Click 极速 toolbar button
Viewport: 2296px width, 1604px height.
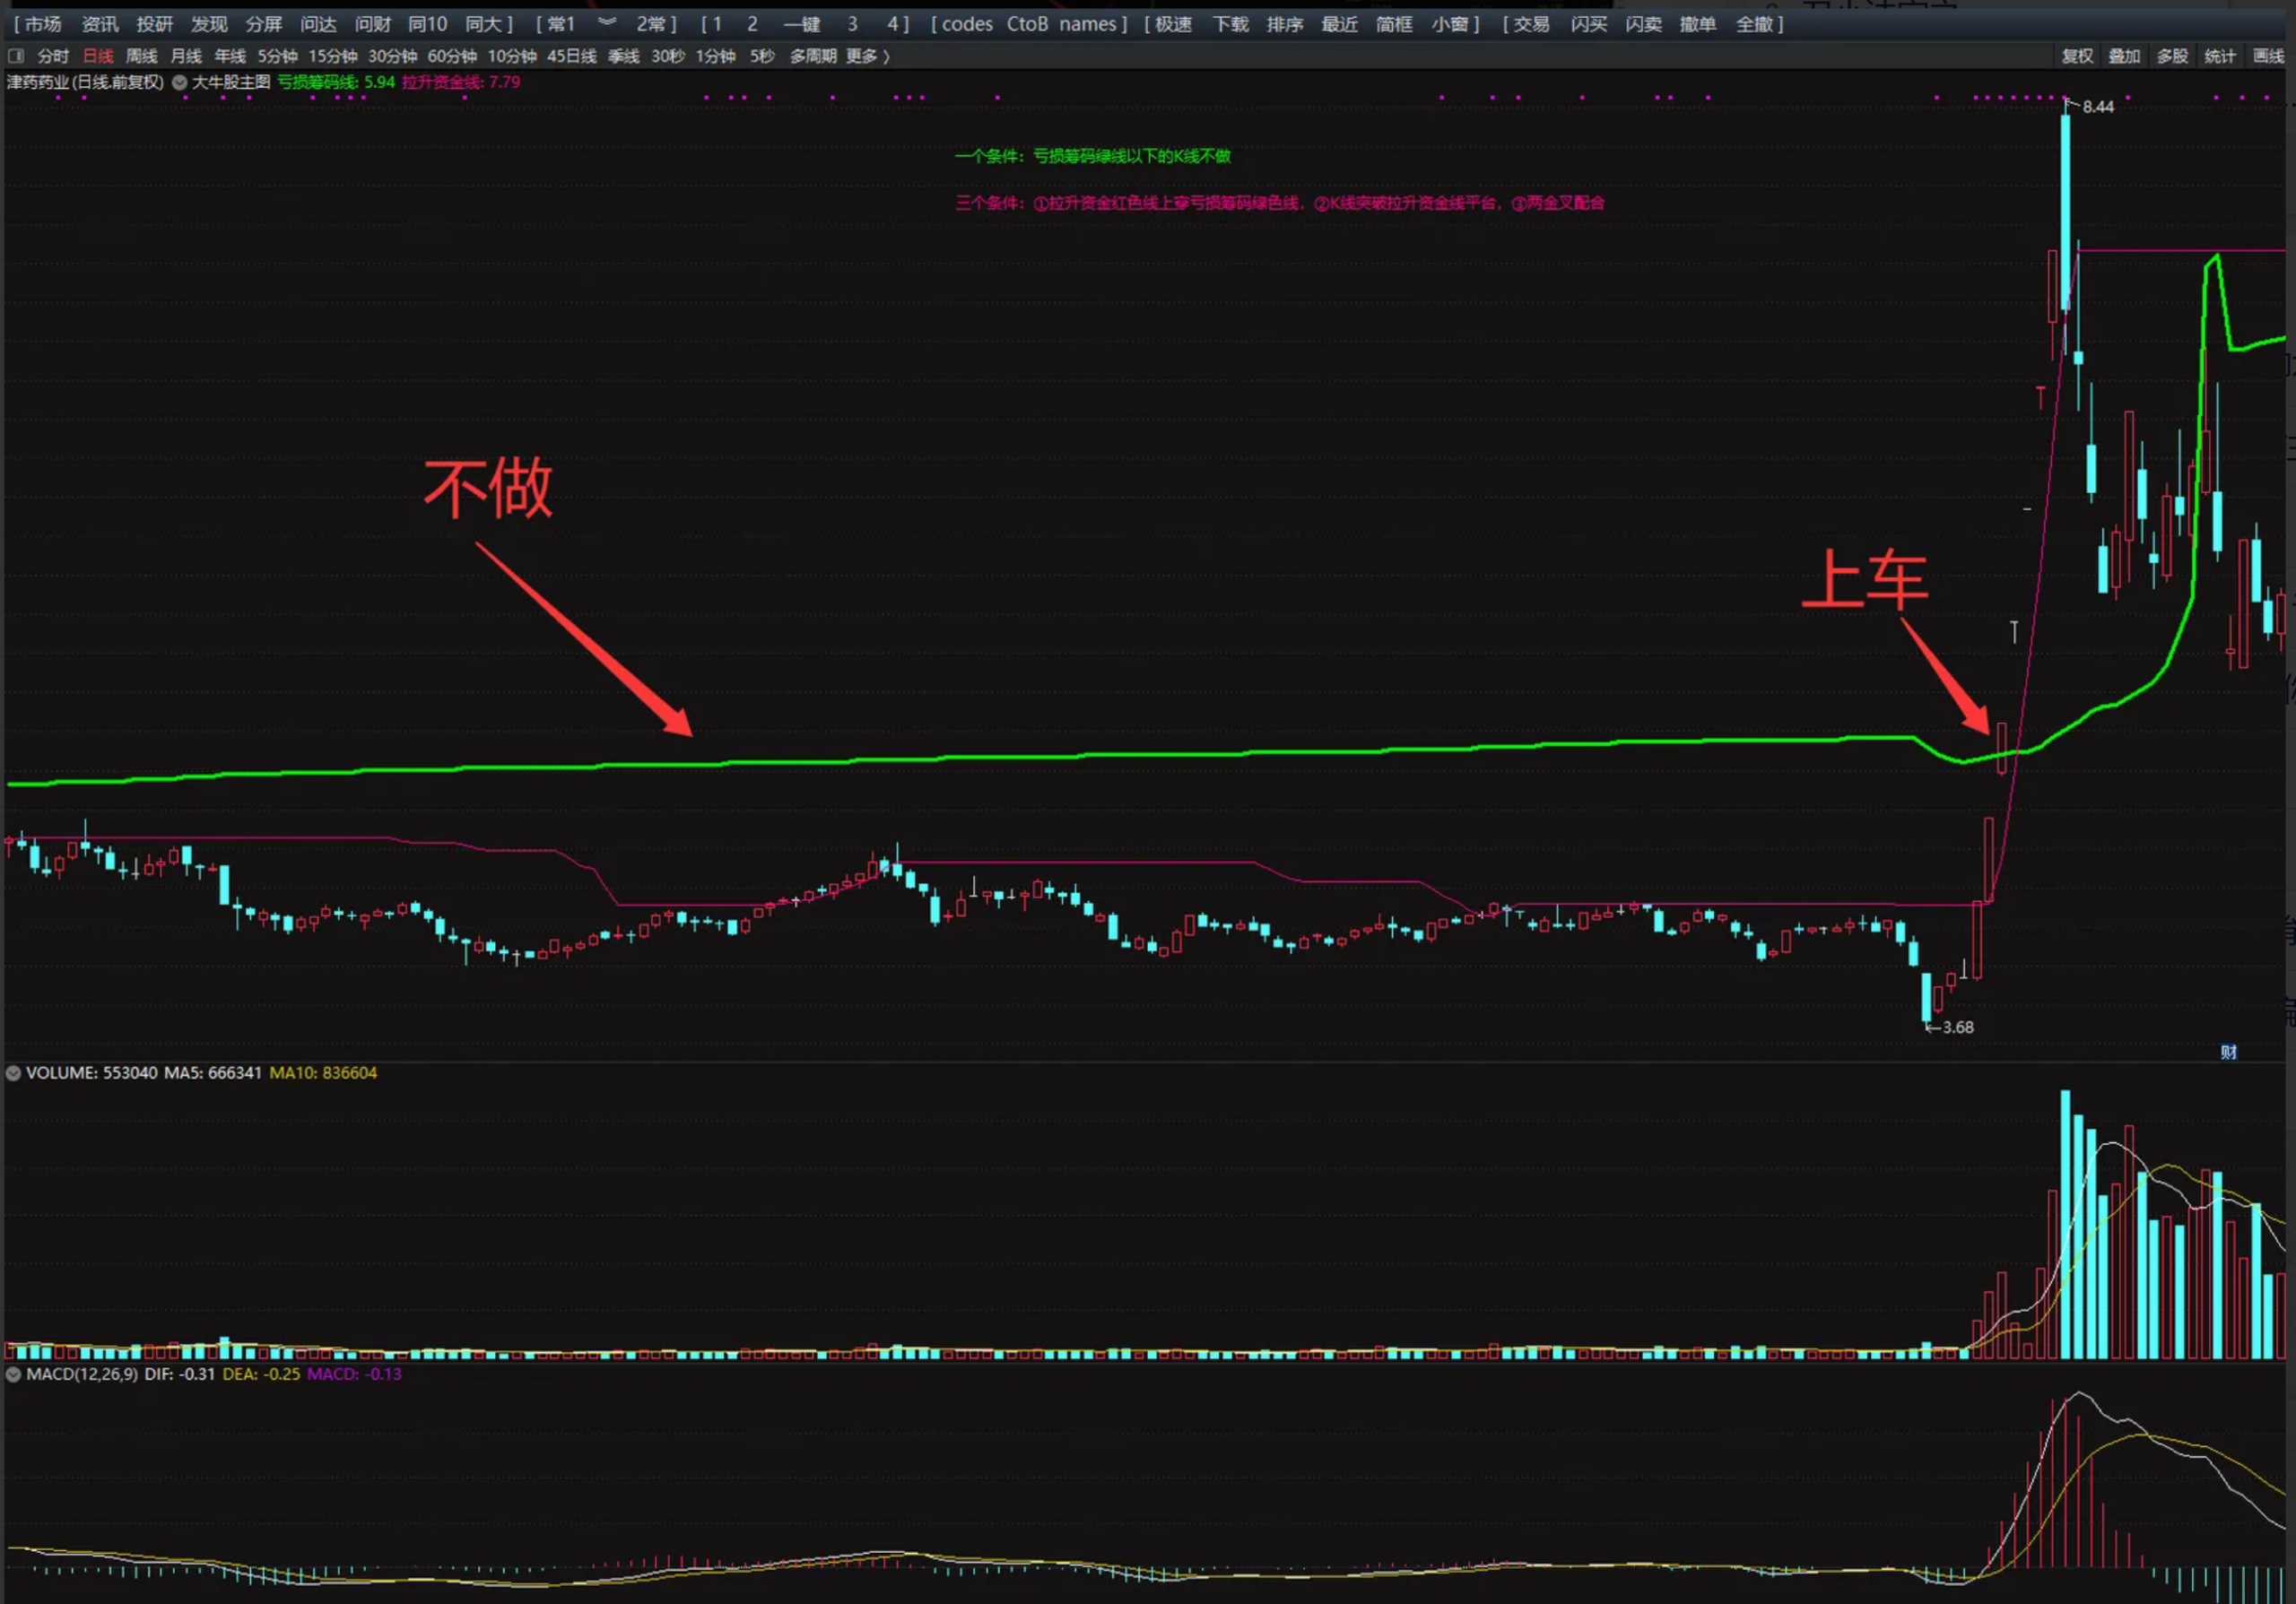[x=1174, y=24]
